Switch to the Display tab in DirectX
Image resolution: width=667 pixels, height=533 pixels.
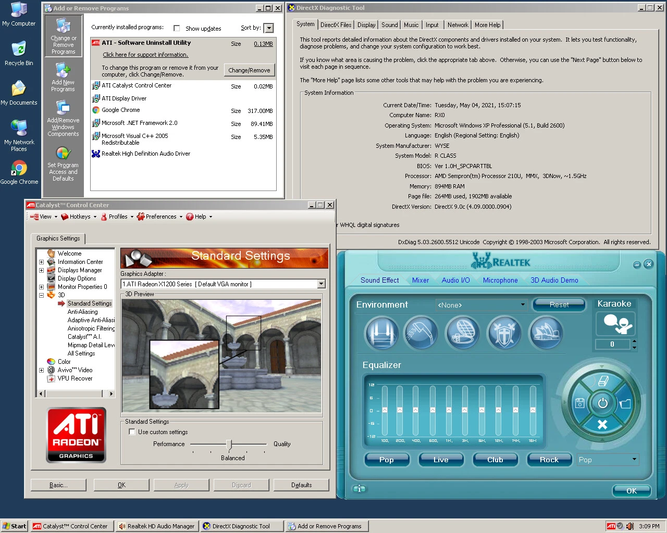point(366,25)
